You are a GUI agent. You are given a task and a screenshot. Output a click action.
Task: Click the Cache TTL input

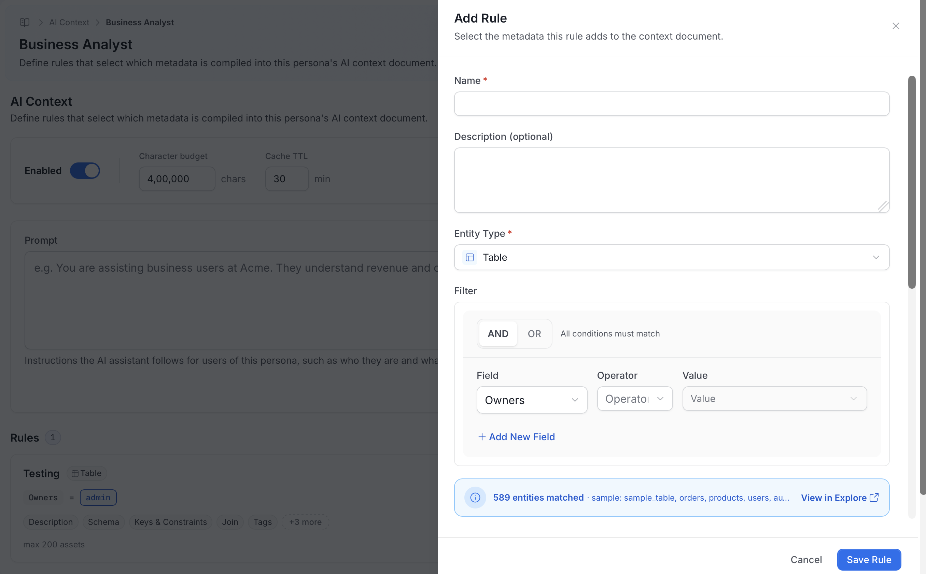(287, 179)
